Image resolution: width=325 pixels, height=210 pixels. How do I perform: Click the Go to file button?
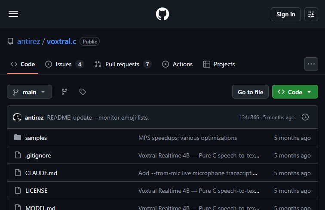[x=250, y=92]
